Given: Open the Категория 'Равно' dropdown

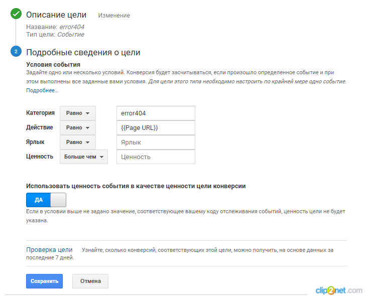Looking at the screenshot, I should 78,113.
